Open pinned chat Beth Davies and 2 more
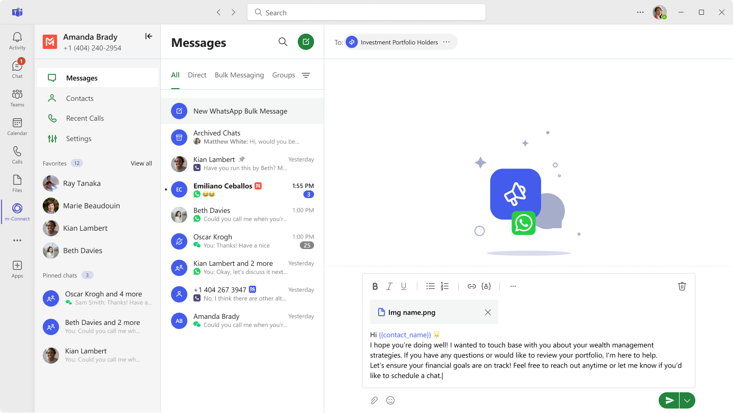 pyautogui.click(x=98, y=326)
